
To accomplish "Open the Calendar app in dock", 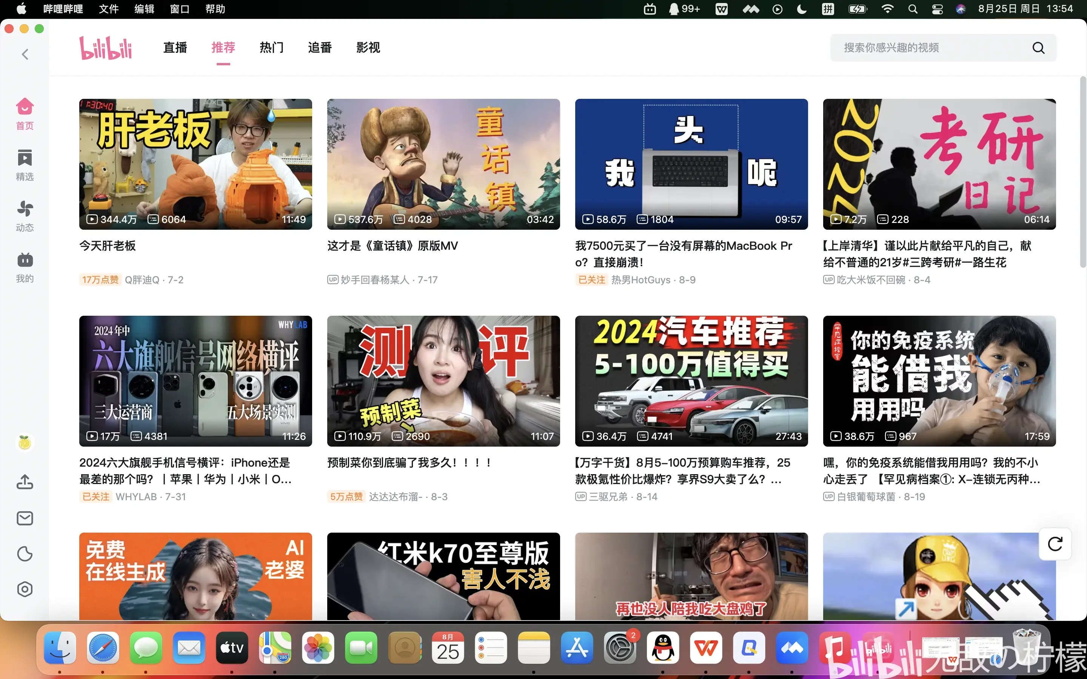I will 447,648.
